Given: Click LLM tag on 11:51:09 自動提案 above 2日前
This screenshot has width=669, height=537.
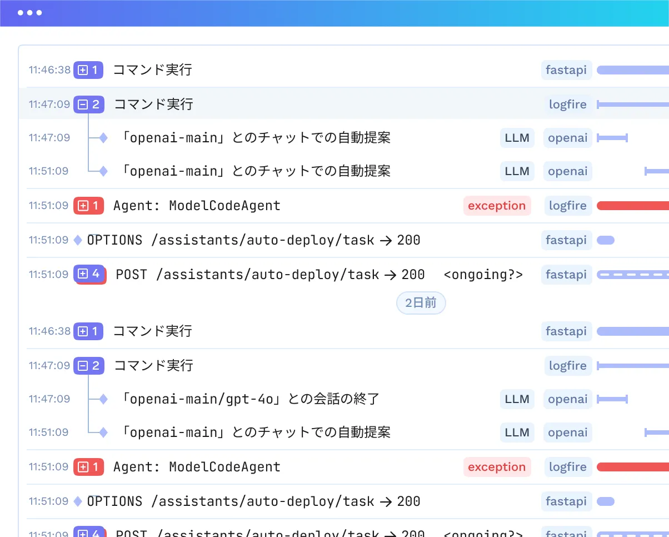Looking at the screenshot, I should tap(517, 171).
